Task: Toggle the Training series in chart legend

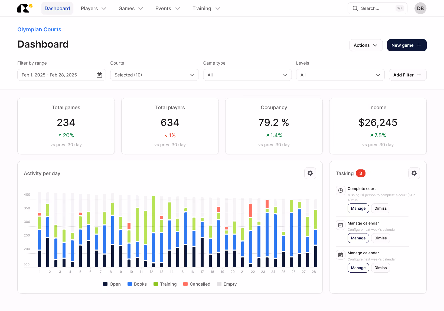Action: (165, 284)
